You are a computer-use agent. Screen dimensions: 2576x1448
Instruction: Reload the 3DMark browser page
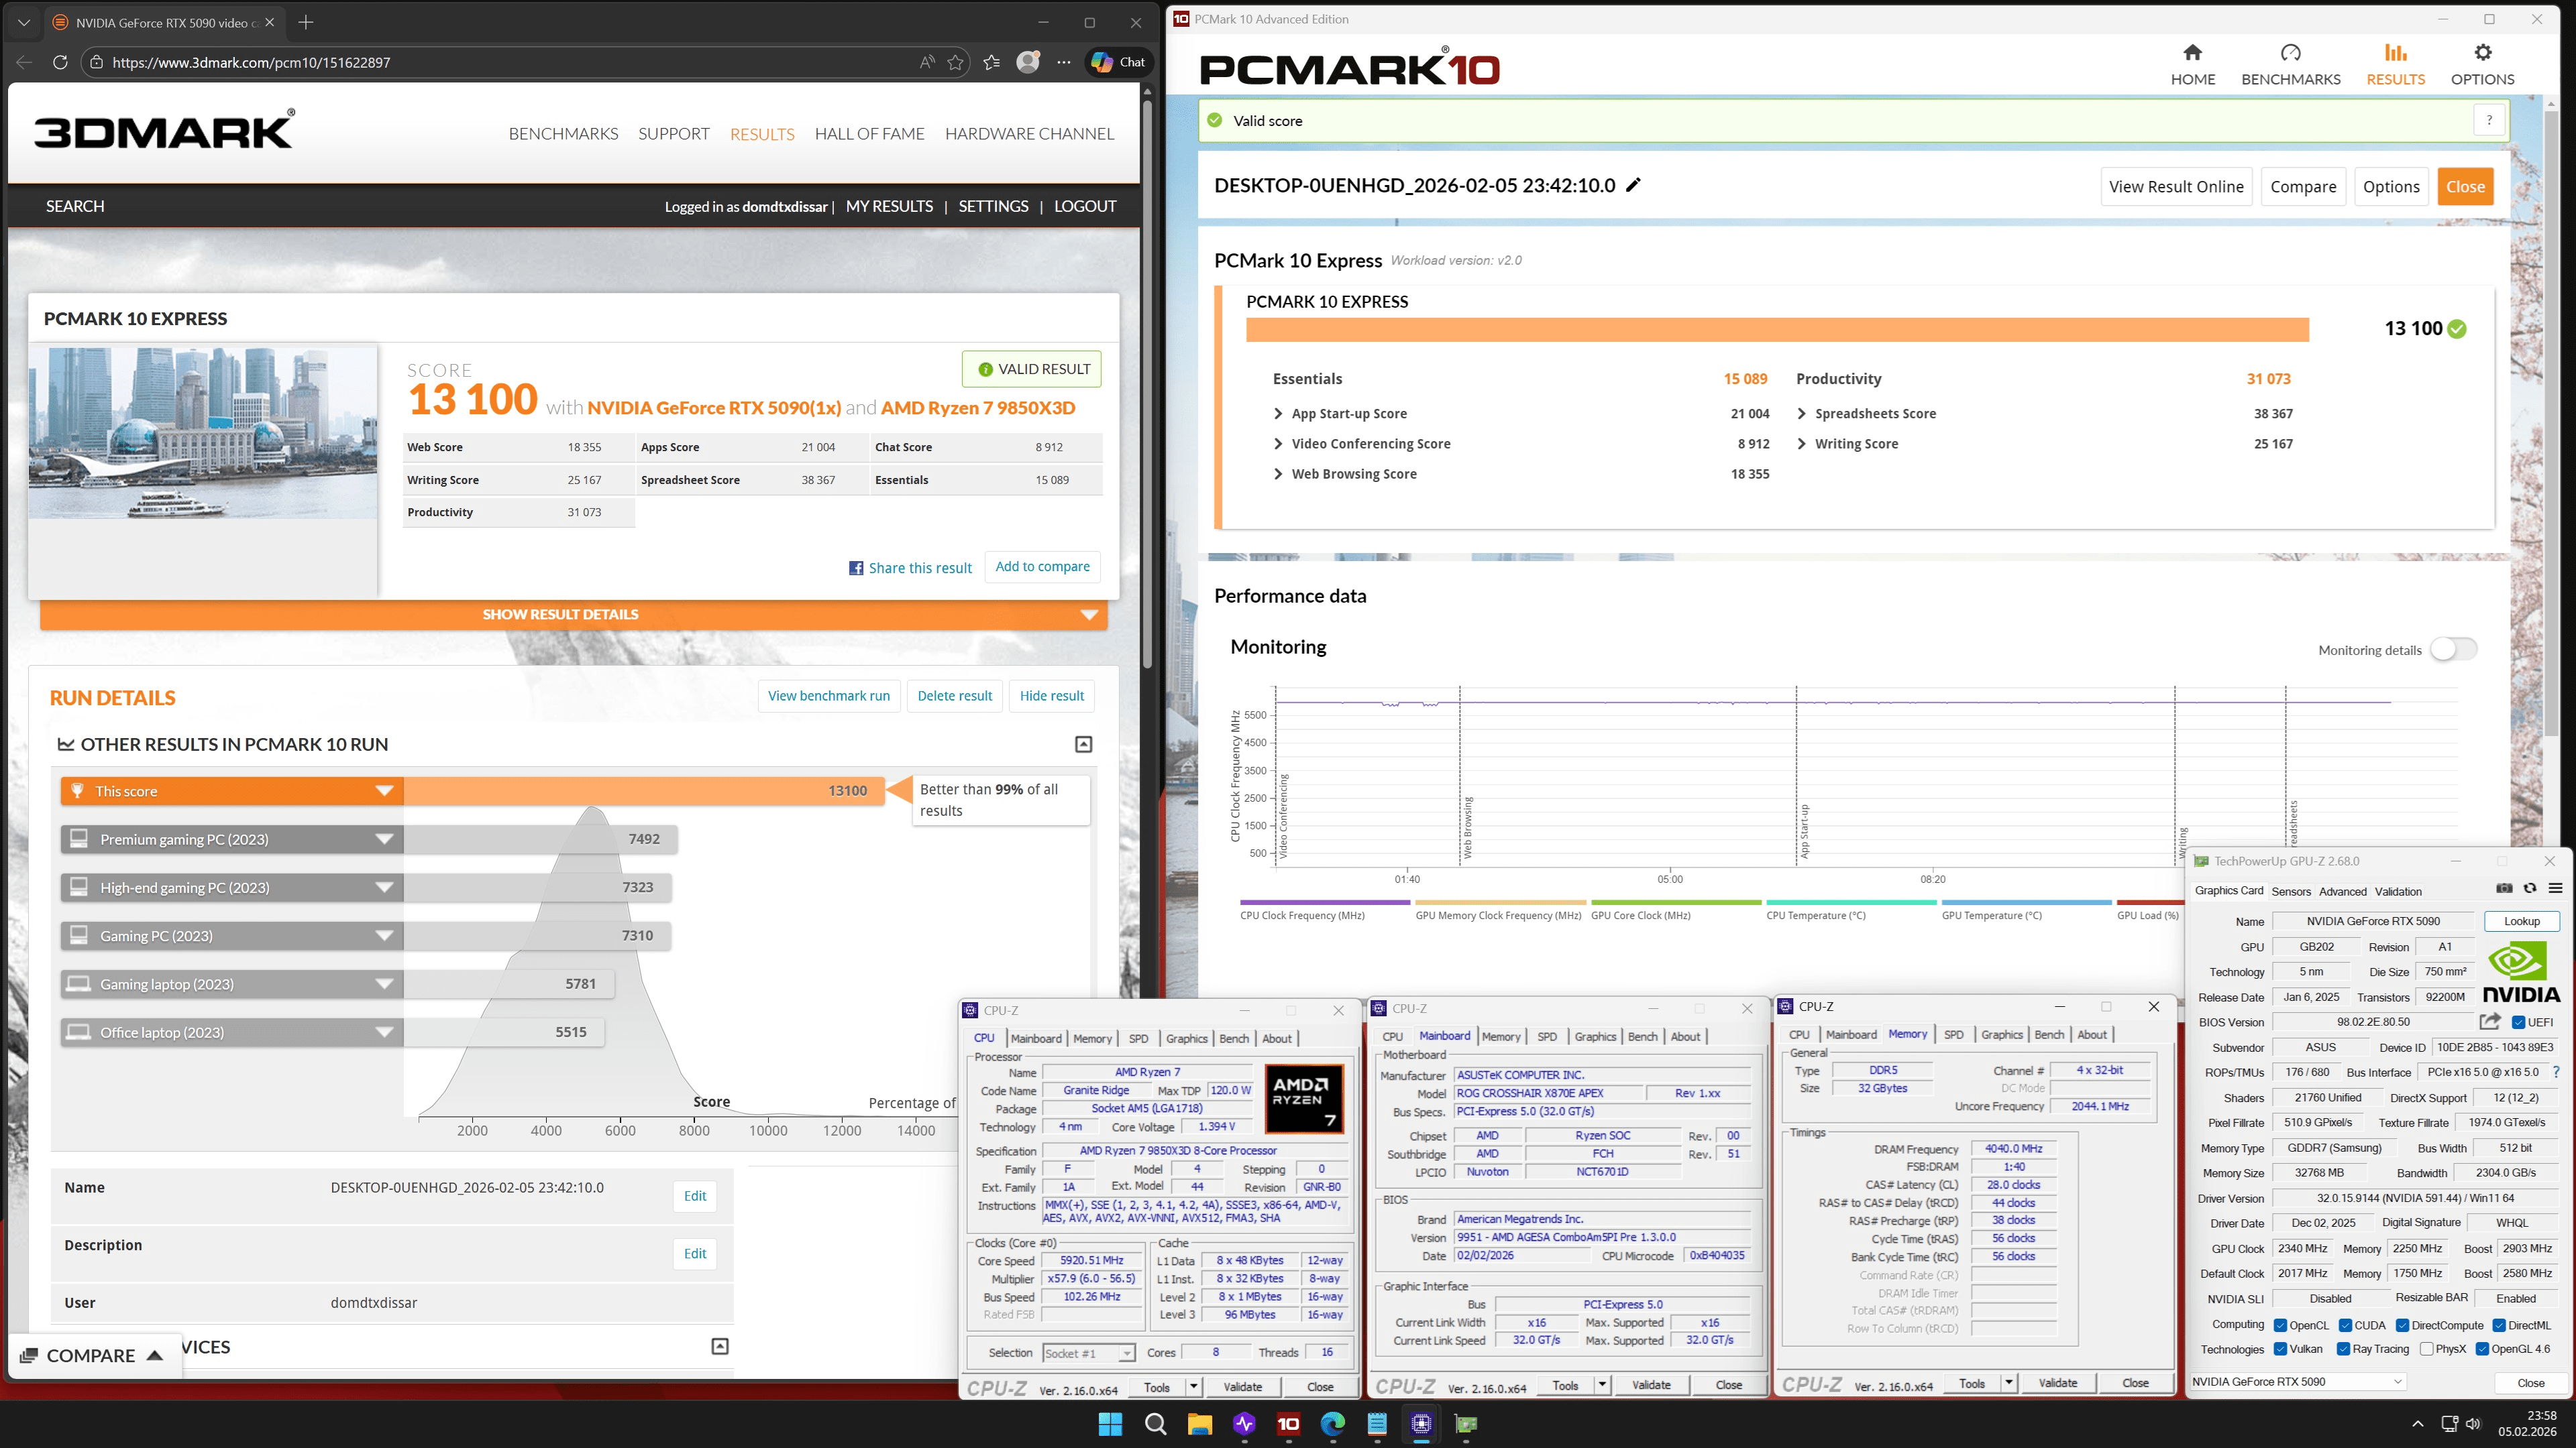click(60, 62)
